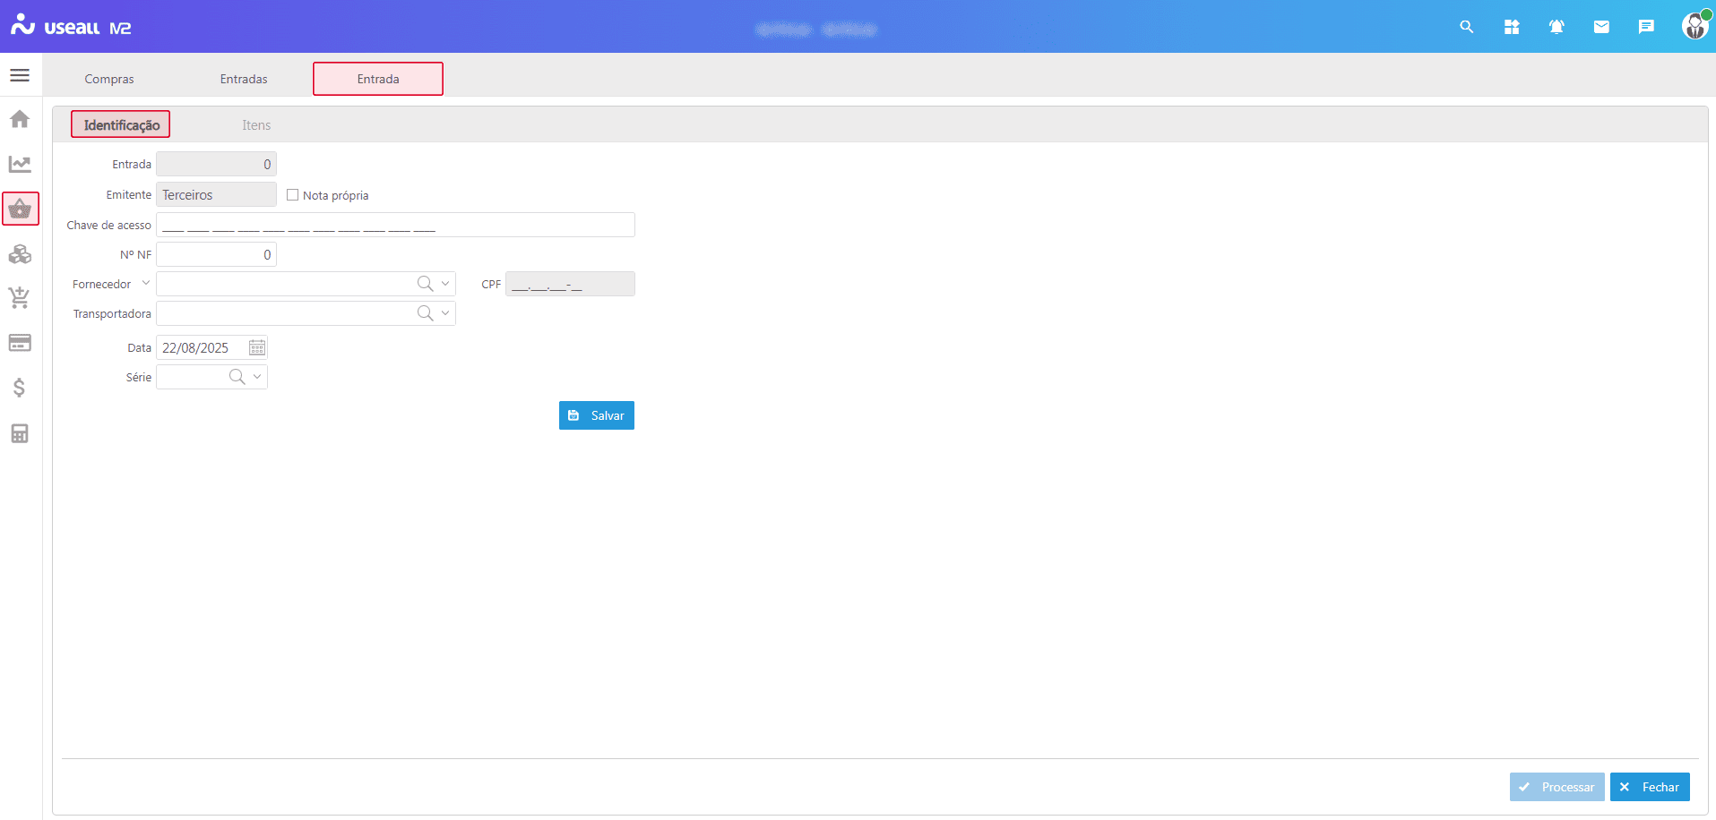
Task: Expand the Fornecedor dropdown arrow
Action: (x=445, y=284)
